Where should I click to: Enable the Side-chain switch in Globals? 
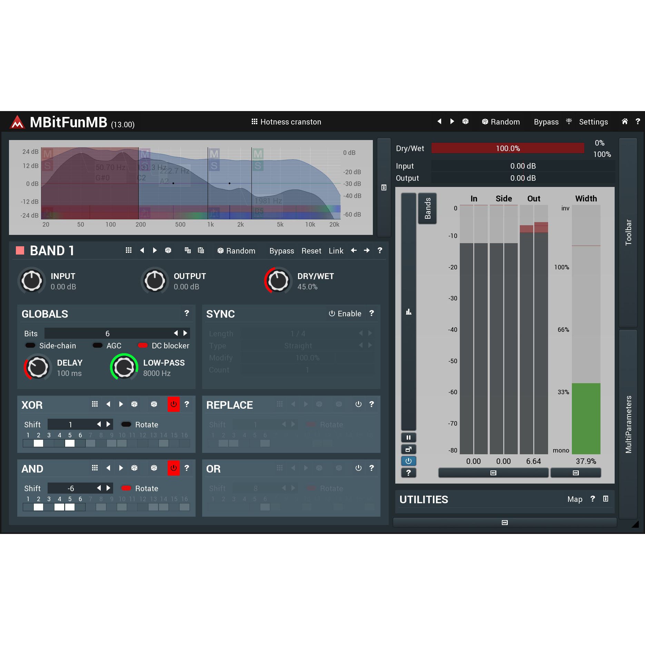[30, 345]
